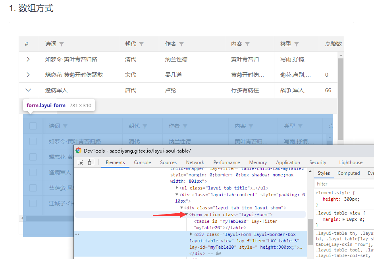Click the Styles Filter input field

(345, 184)
